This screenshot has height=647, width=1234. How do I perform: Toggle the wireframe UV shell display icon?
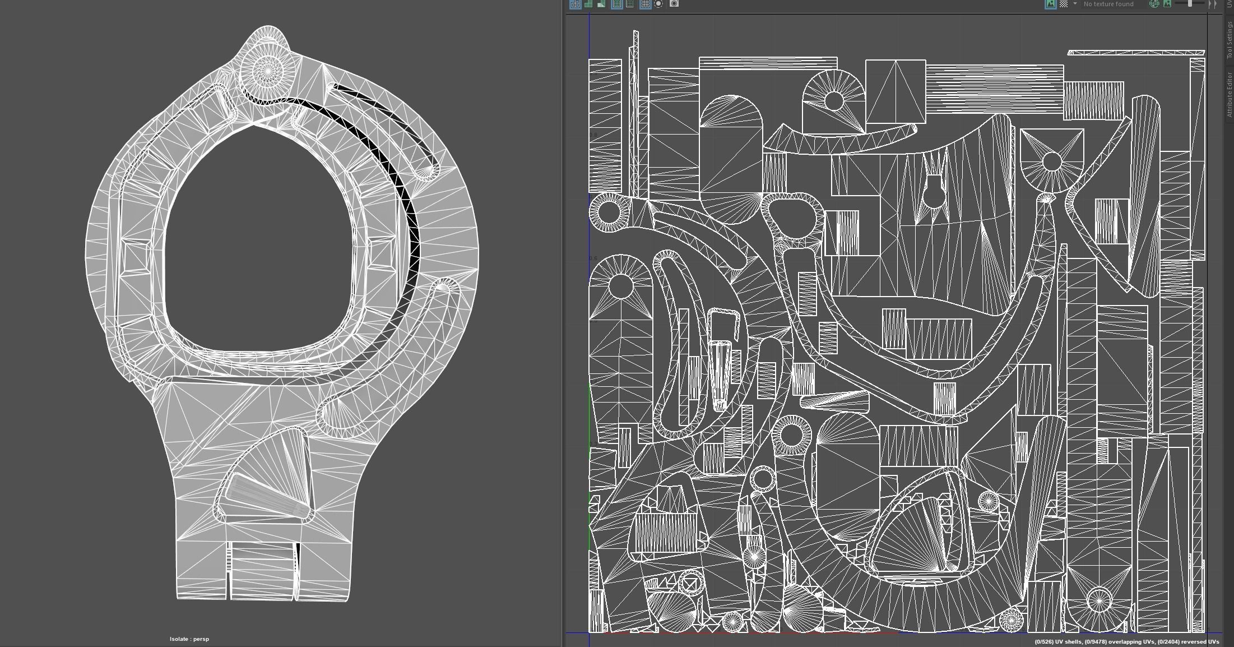(575, 4)
